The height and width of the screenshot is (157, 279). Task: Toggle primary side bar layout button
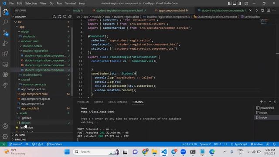tap(230, 3)
